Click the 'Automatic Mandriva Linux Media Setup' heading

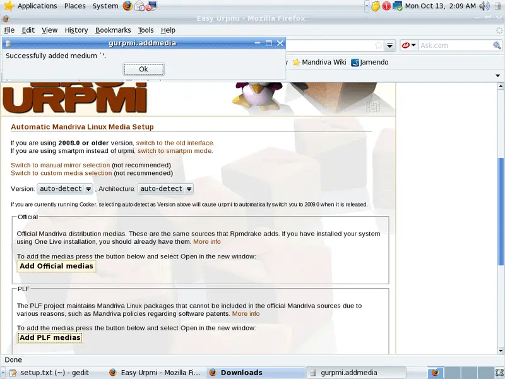pos(82,127)
